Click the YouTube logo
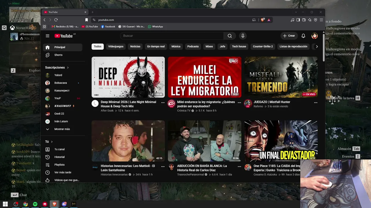The width and height of the screenshot is (371, 208). (63, 36)
